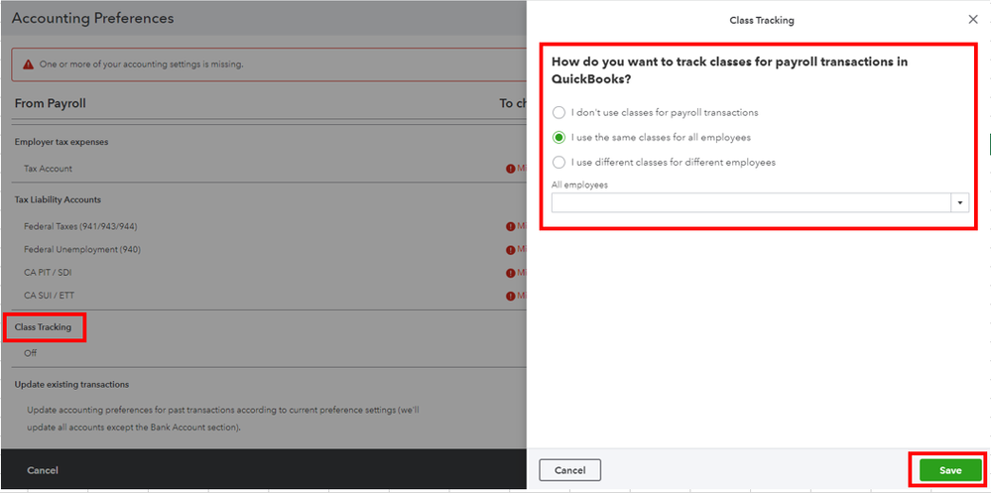Choose "I use different classes for different employees"
This screenshot has width=991, height=493.
558,163
